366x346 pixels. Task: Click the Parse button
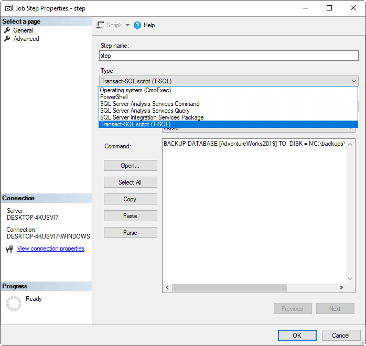coord(130,233)
